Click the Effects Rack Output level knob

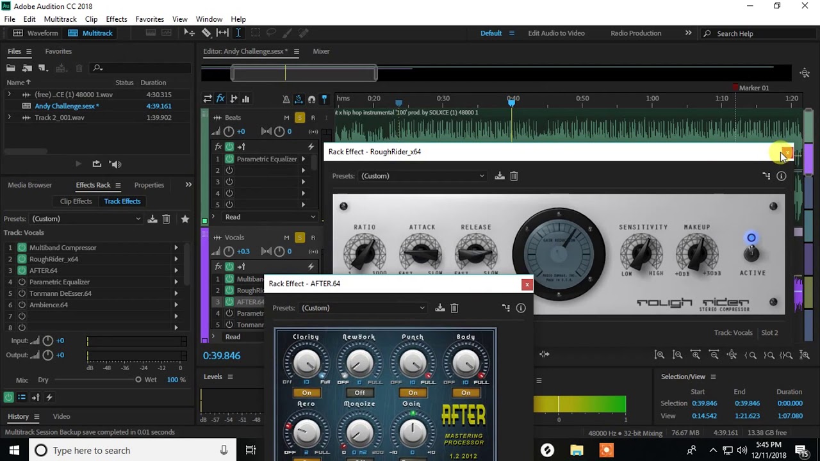point(47,355)
